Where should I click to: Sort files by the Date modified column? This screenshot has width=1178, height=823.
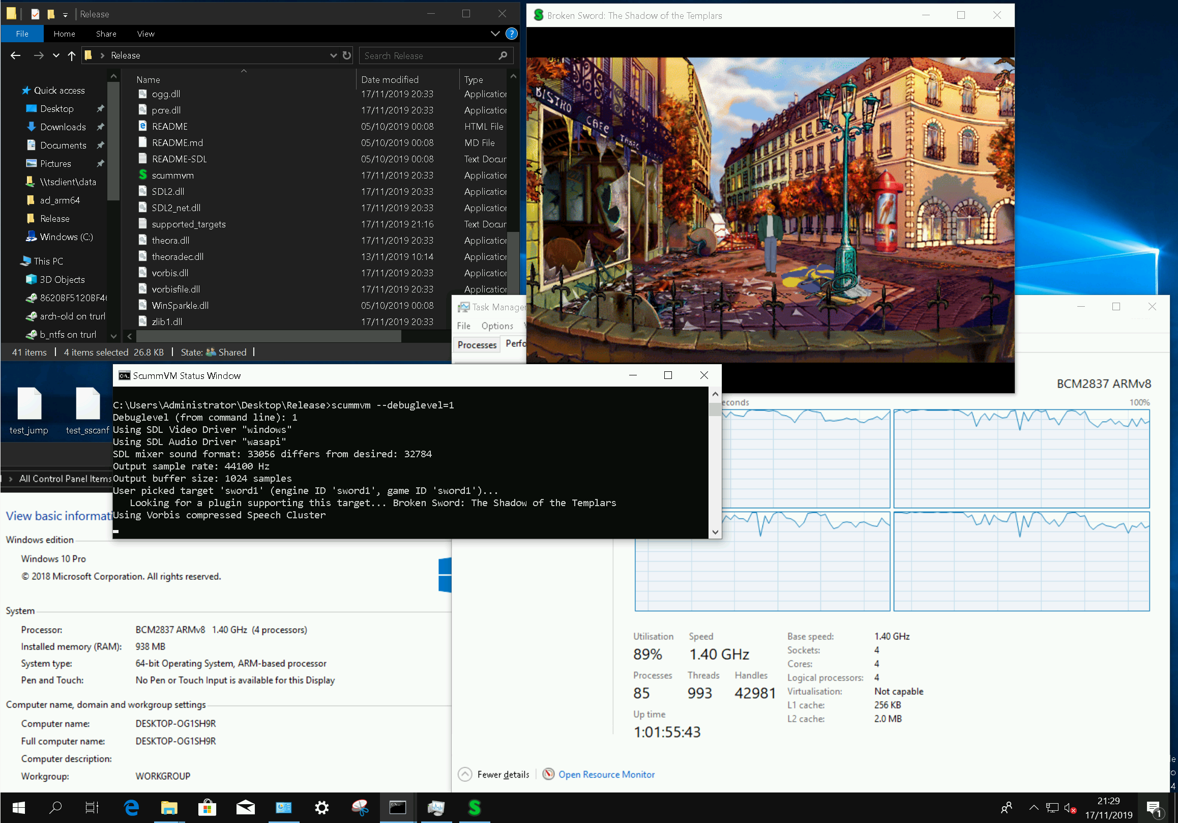390,79
